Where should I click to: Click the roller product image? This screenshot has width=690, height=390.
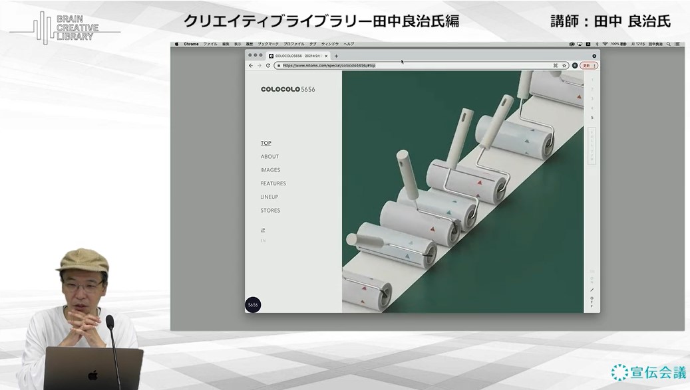[x=463, y=192]
